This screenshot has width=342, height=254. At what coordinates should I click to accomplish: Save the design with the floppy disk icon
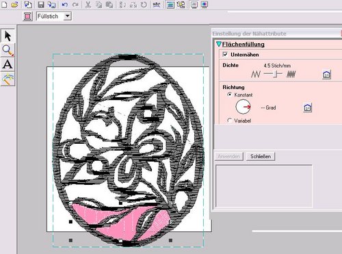tap(41, 5)
